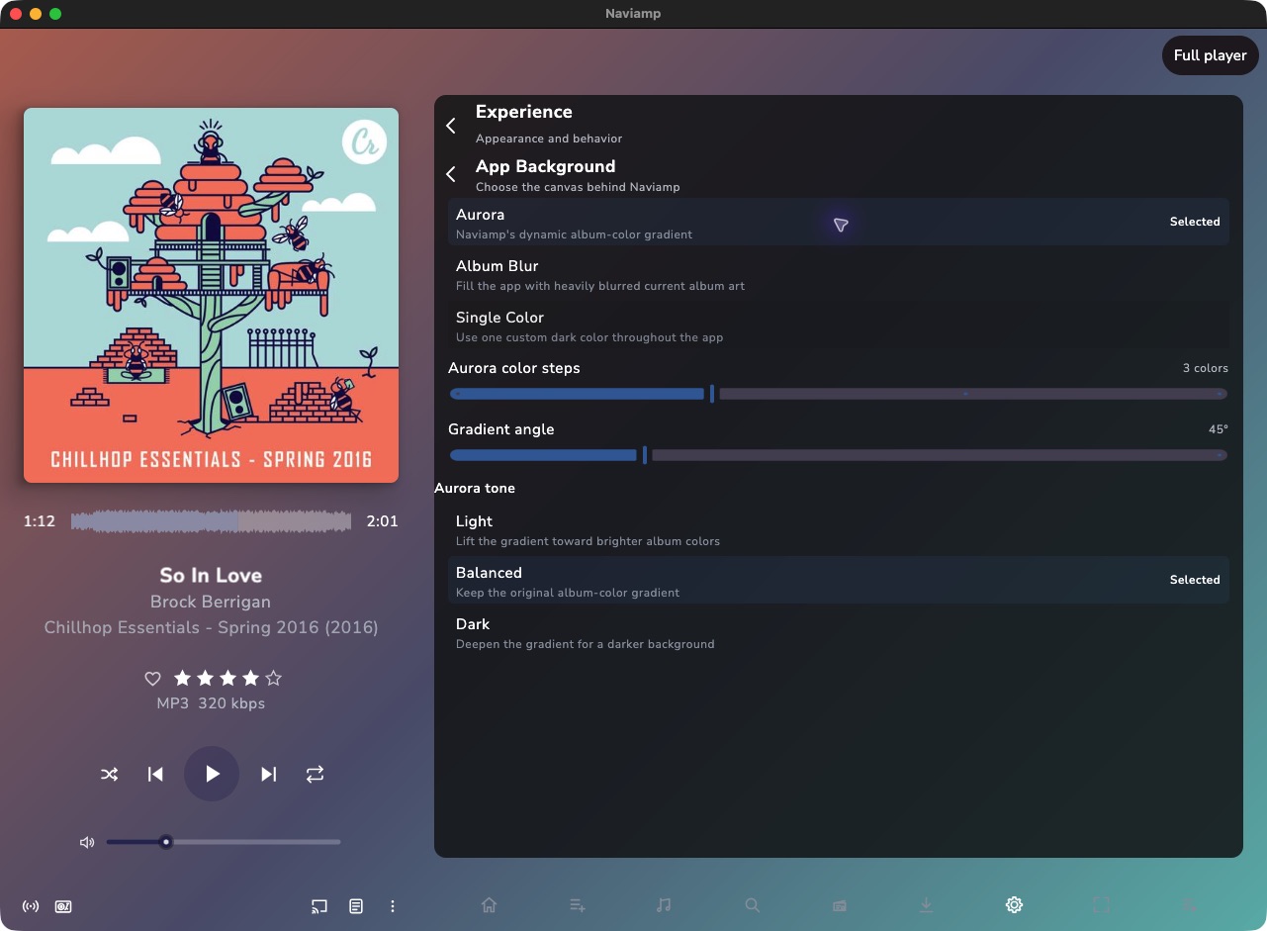The height and width of the screenshot is (931, 1267).
Task: Open the Home tab in bottom navigation
Action: (x=489, y=905)
